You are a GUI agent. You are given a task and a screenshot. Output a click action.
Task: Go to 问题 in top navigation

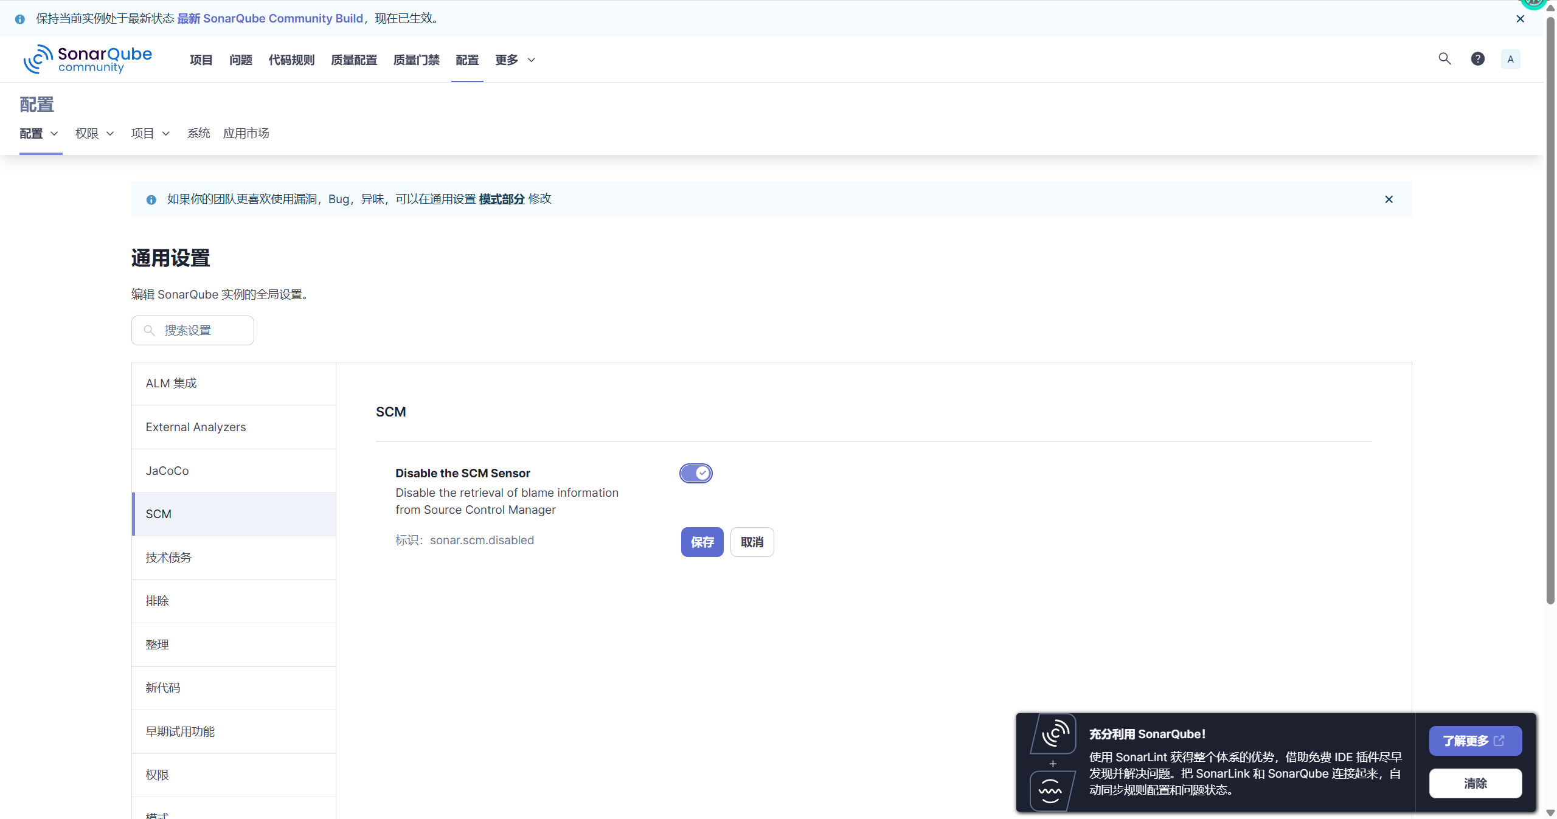240,60
